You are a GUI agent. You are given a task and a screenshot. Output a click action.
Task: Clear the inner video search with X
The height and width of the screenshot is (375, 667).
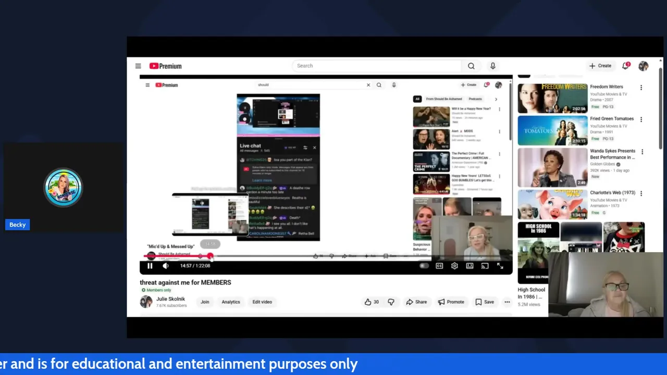click(x=368, y=85)
